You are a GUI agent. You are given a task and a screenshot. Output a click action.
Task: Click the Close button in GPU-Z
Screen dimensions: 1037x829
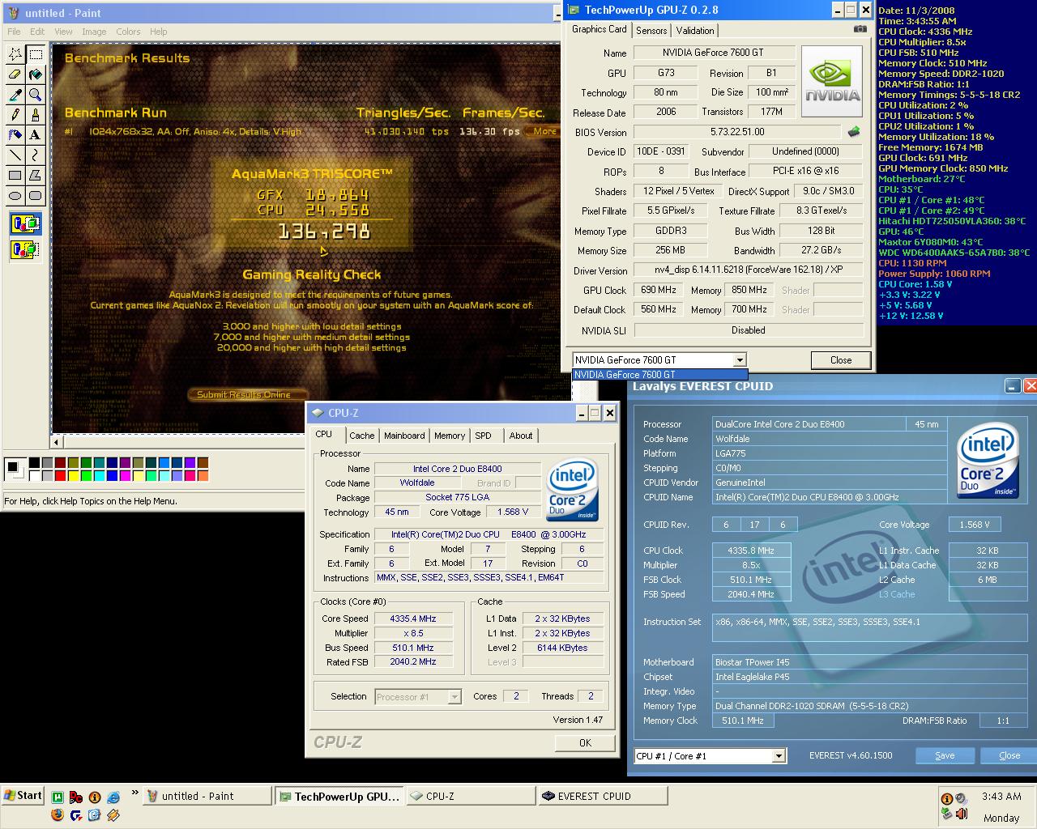coord(841,360)
